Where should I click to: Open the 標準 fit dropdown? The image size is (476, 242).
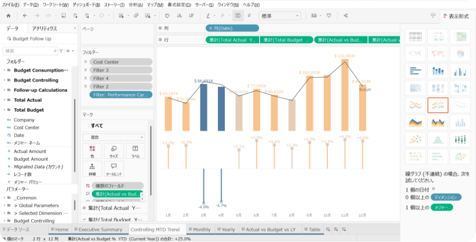(x=280, y=16)
